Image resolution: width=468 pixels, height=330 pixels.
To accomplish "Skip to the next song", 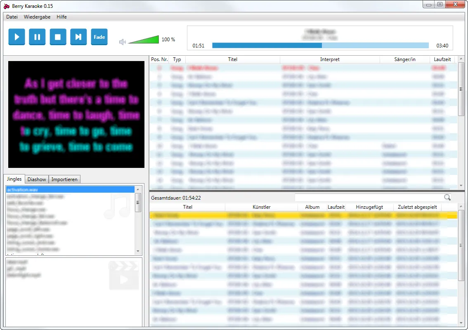I will pos(78,37).
